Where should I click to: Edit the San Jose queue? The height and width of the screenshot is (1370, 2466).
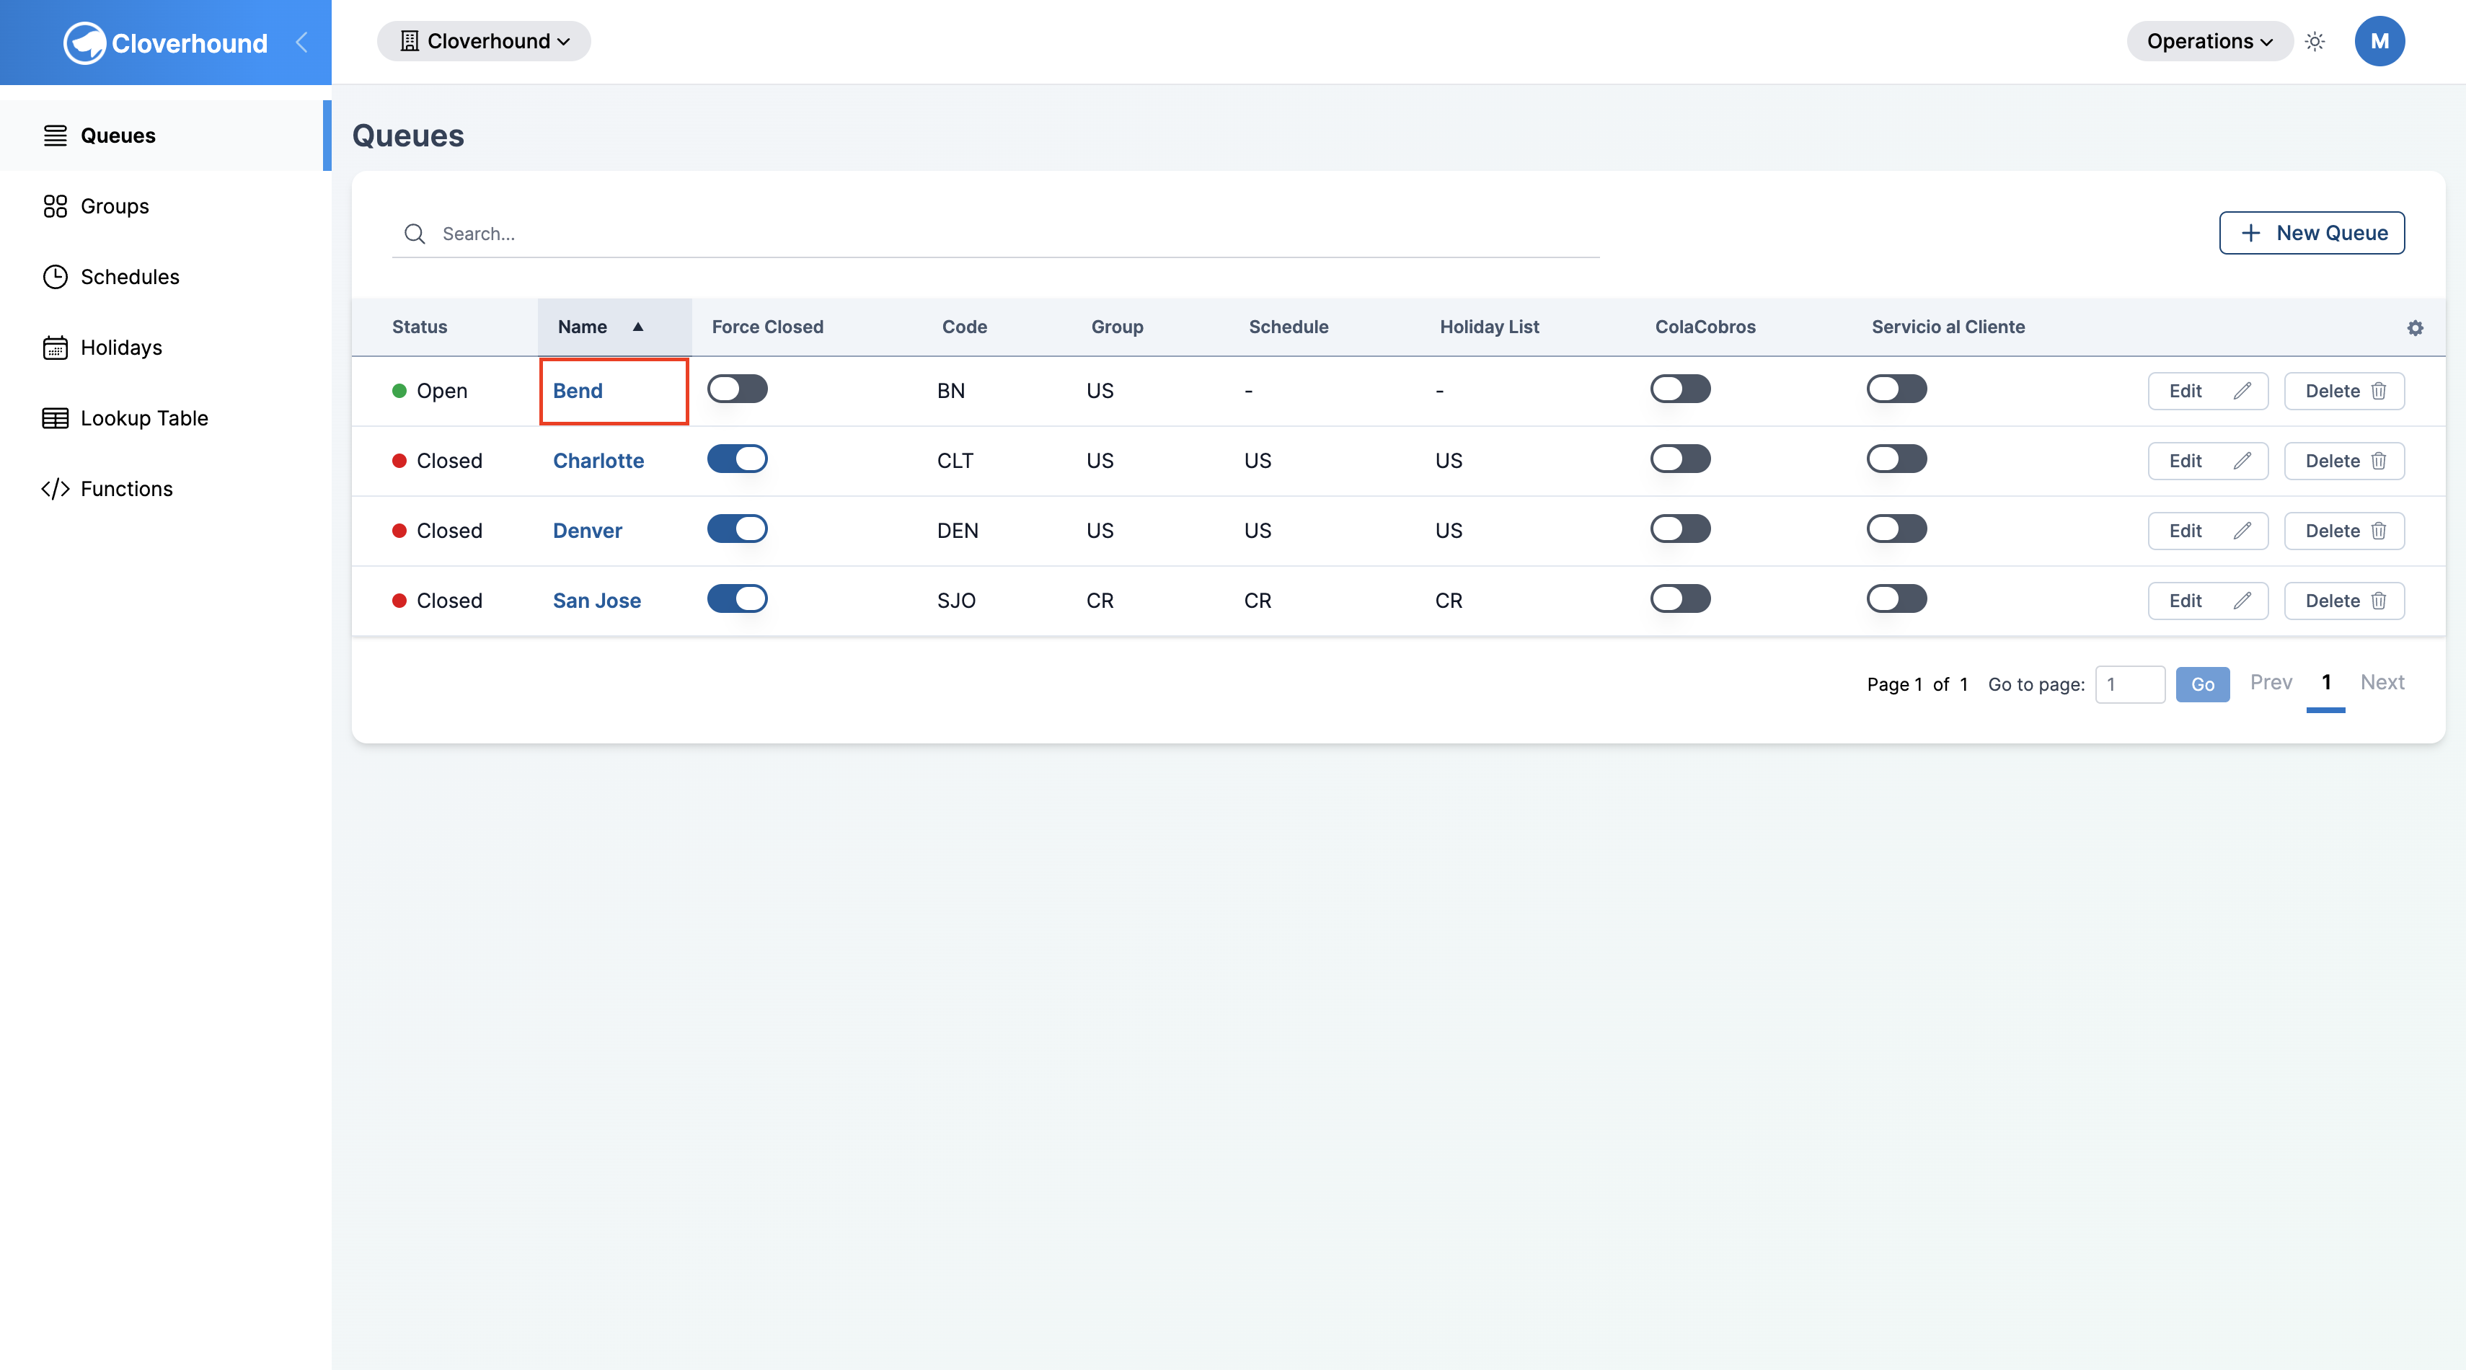tap(2208, 600)
